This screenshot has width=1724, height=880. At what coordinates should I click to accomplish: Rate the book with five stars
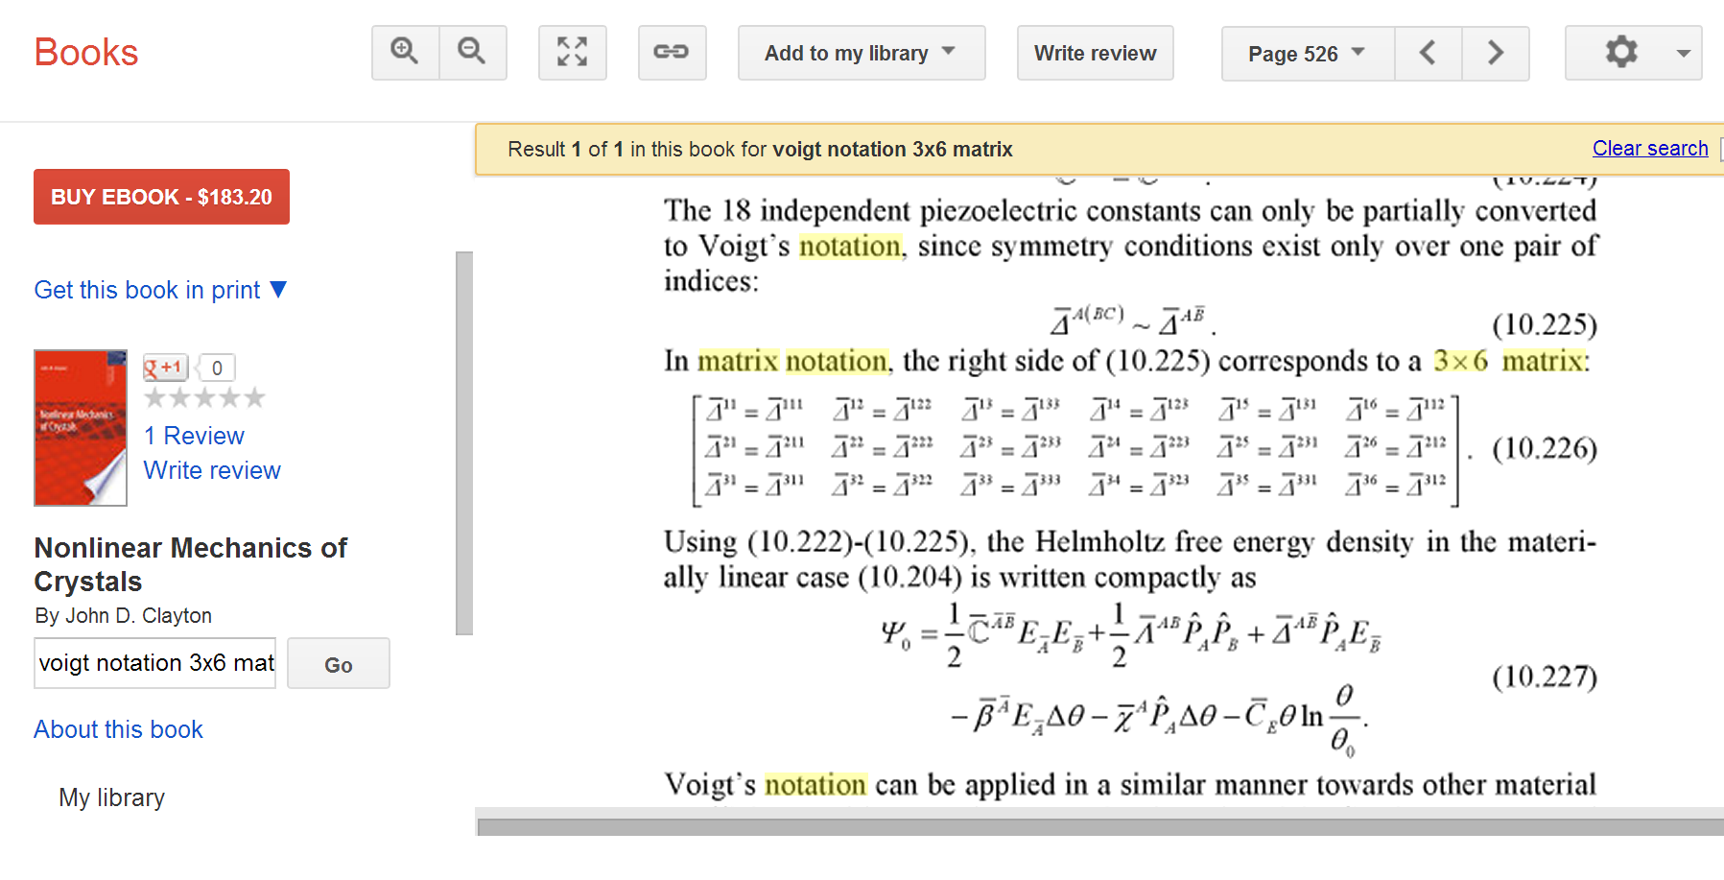click(254, 397)
